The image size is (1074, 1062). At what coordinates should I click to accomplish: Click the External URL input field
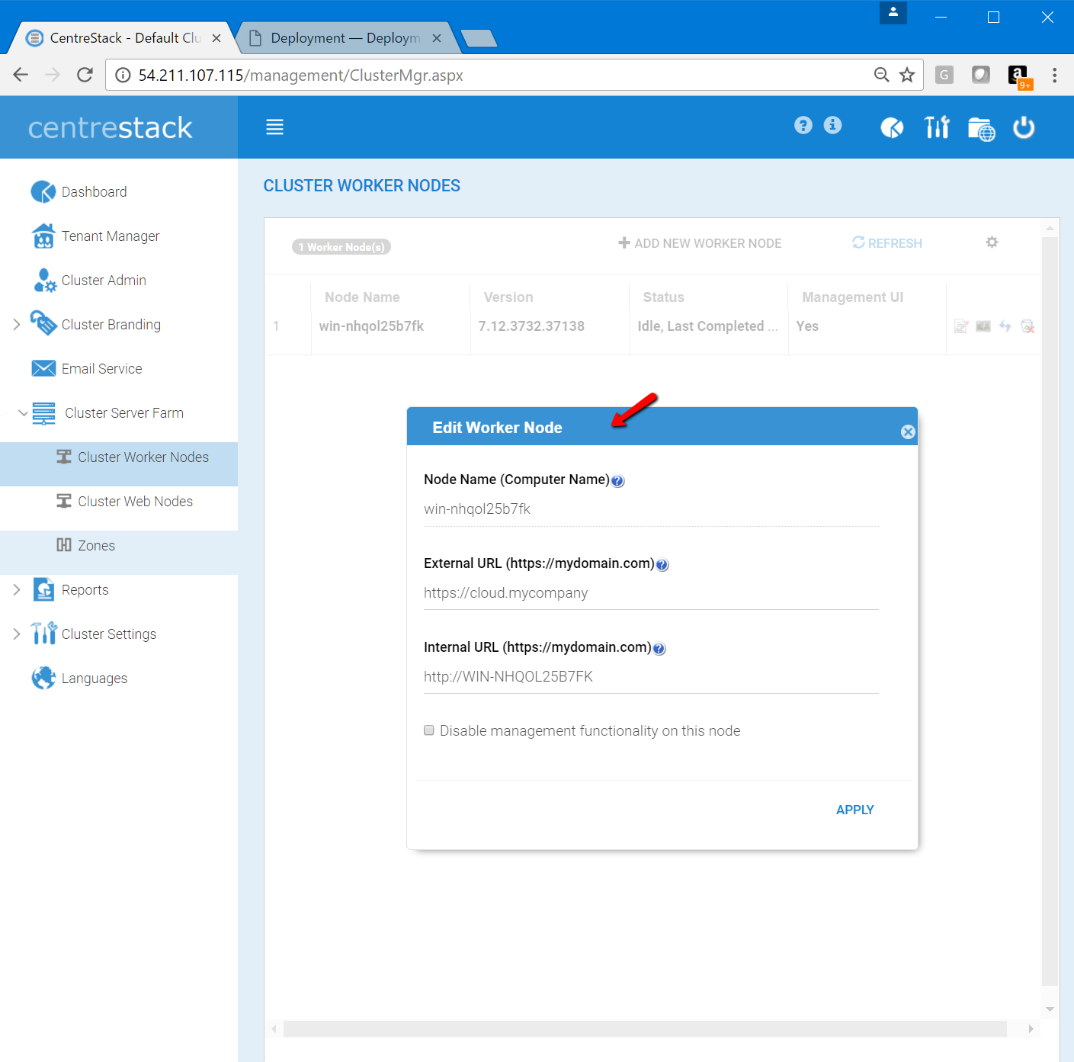[x=651, y=593]
